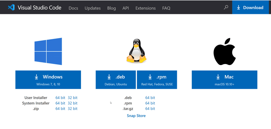Select User Installer 64 bit link
Image resolution: width=271 pixels, height=129 pixels.
(x=60, y=98)
